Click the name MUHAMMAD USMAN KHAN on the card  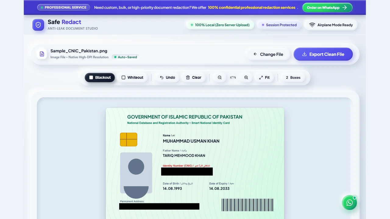[x=191, y=141]
